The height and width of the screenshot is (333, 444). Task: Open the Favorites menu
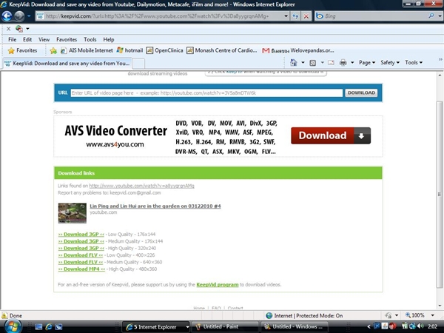pyautogui.click(x=67, y=39)
